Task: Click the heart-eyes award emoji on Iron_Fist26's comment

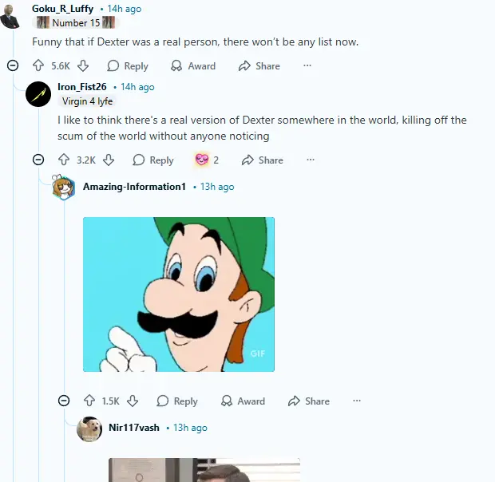Action: click(201, 160)
